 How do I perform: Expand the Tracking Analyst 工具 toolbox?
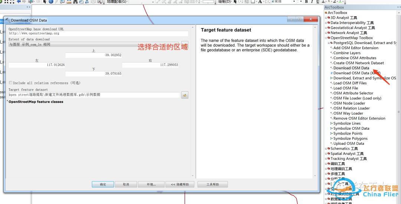point(326,159)
